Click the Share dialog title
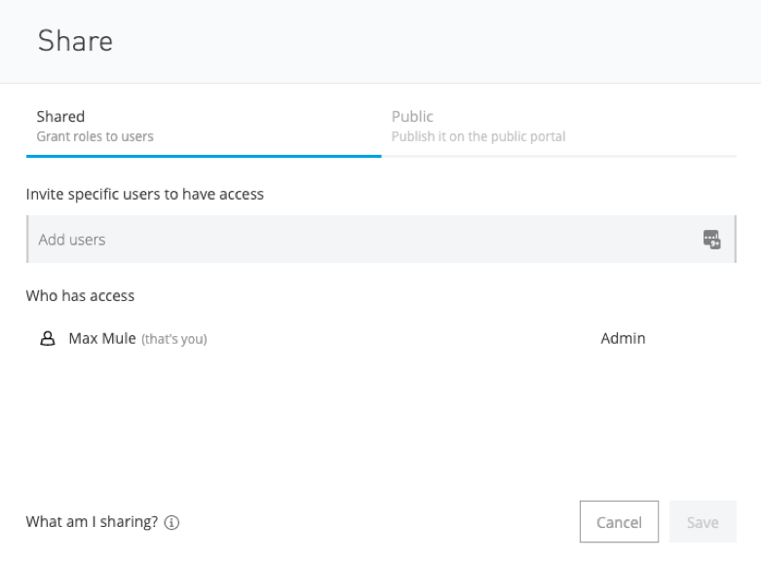This screenshot has width=761, height=562. [75, 41]
